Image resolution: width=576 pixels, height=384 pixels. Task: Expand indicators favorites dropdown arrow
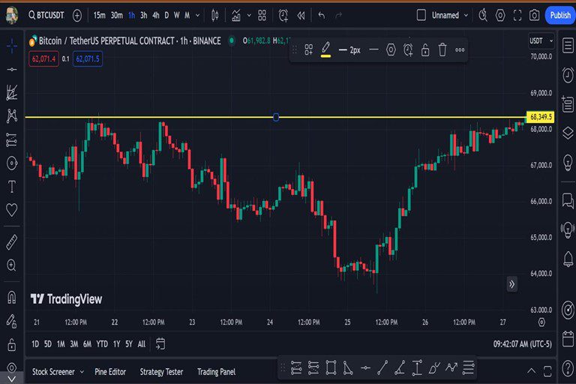click(249, 16)
